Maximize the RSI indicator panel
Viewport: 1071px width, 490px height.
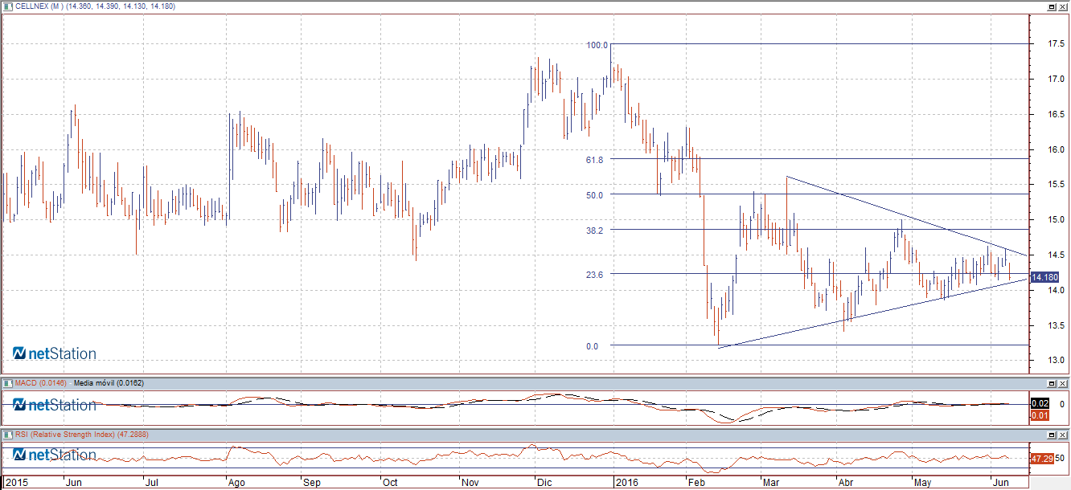pyautogui.click(x=1051, y=435)
